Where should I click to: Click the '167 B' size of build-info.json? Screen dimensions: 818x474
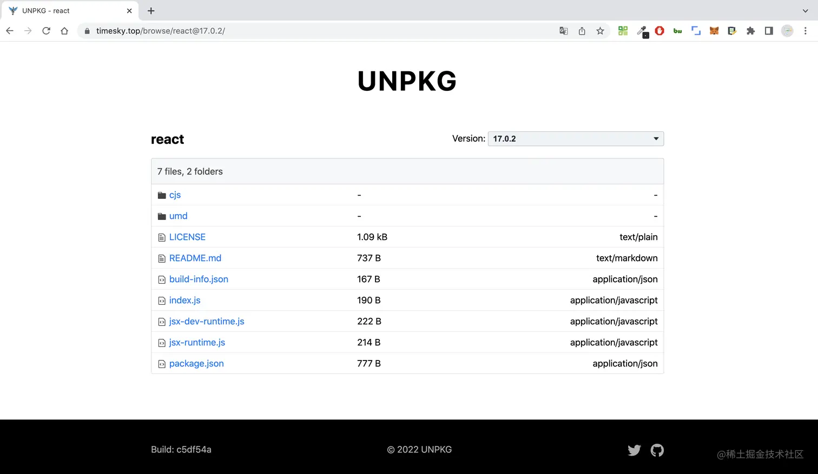[368, 279]
